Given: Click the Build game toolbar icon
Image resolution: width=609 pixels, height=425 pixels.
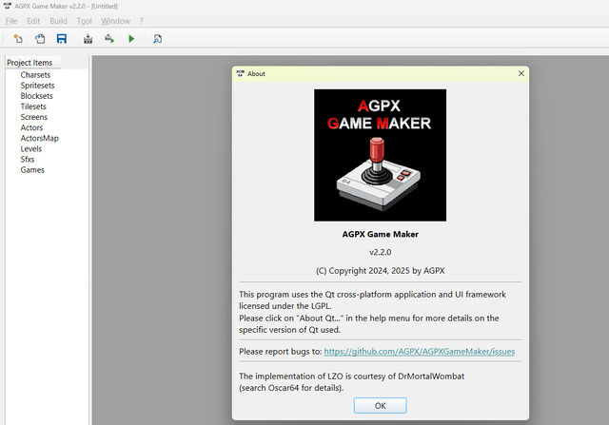Looking at the screenshot, I should [x=88, y=39].
